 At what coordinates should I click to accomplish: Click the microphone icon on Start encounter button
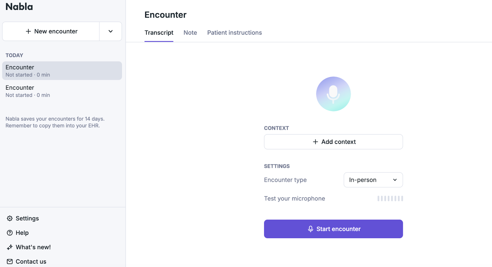pyautogui.click(x=311, y=229)
